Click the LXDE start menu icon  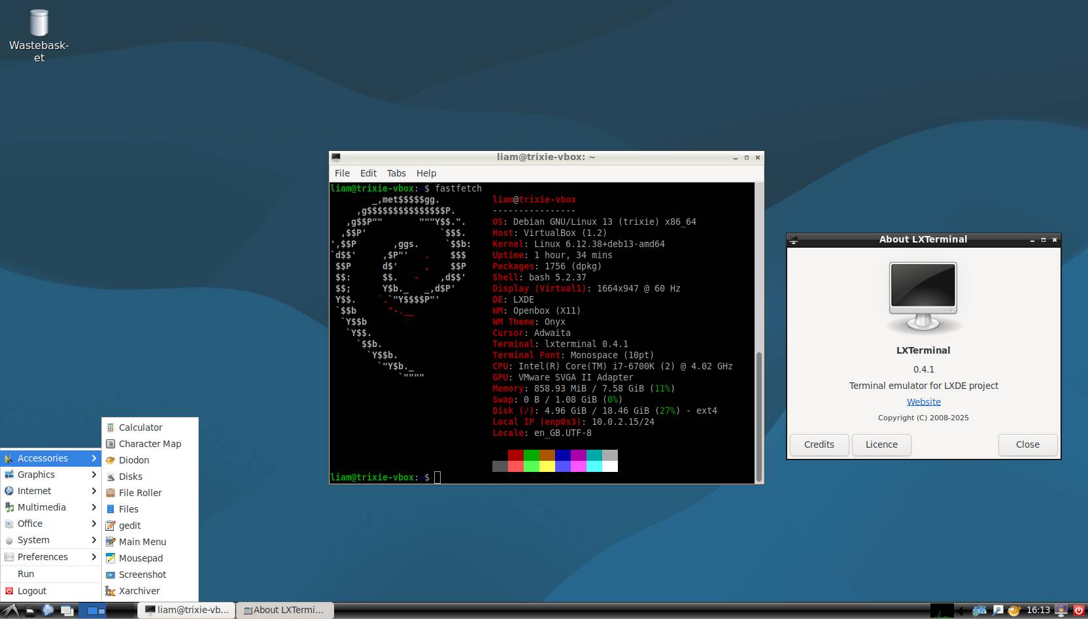[x=11, y=611]
